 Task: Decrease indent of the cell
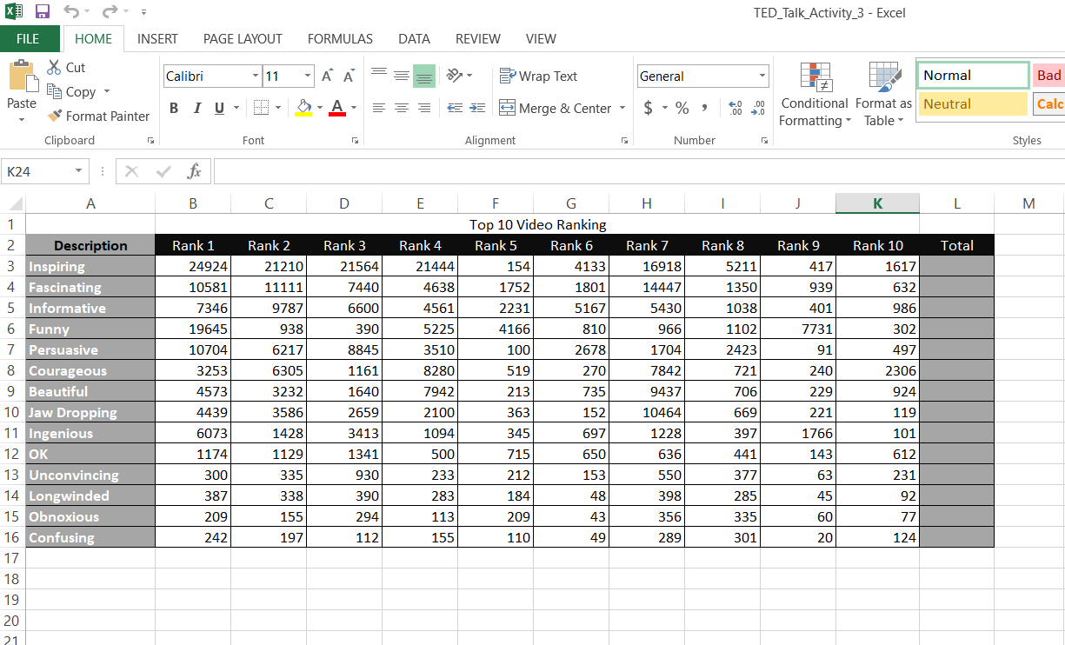coord(455,108)
